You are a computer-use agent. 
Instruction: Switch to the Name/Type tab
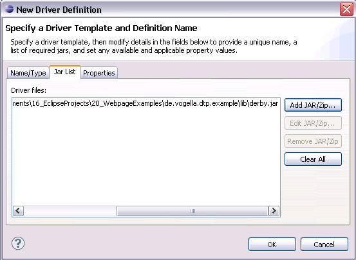[x=28, y=73]
